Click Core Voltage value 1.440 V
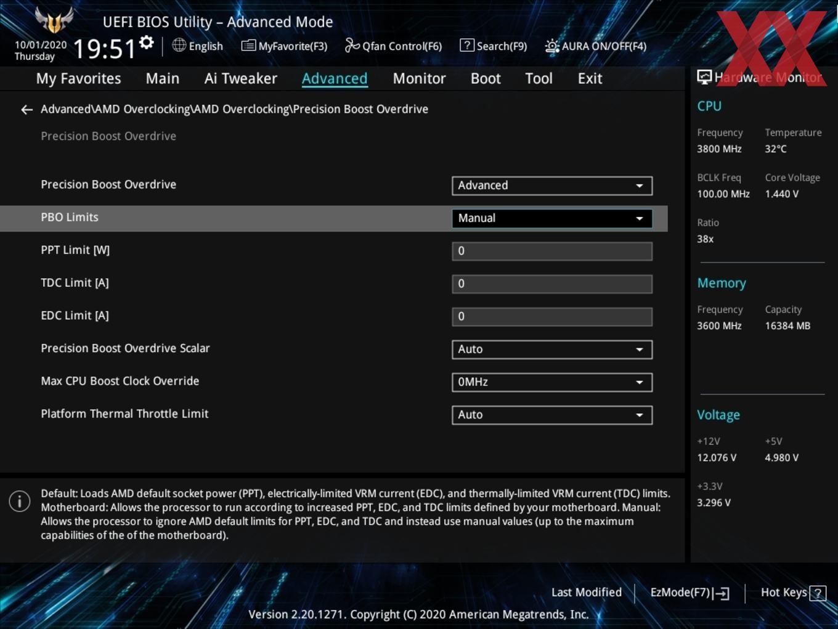This screenshot has width=838, height=629. (x=781, y=194)
